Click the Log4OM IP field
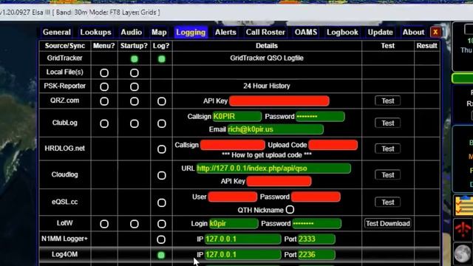 point(243,255)
